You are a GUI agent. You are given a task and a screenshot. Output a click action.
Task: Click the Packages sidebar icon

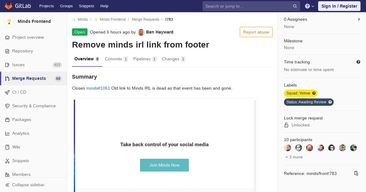7,120
